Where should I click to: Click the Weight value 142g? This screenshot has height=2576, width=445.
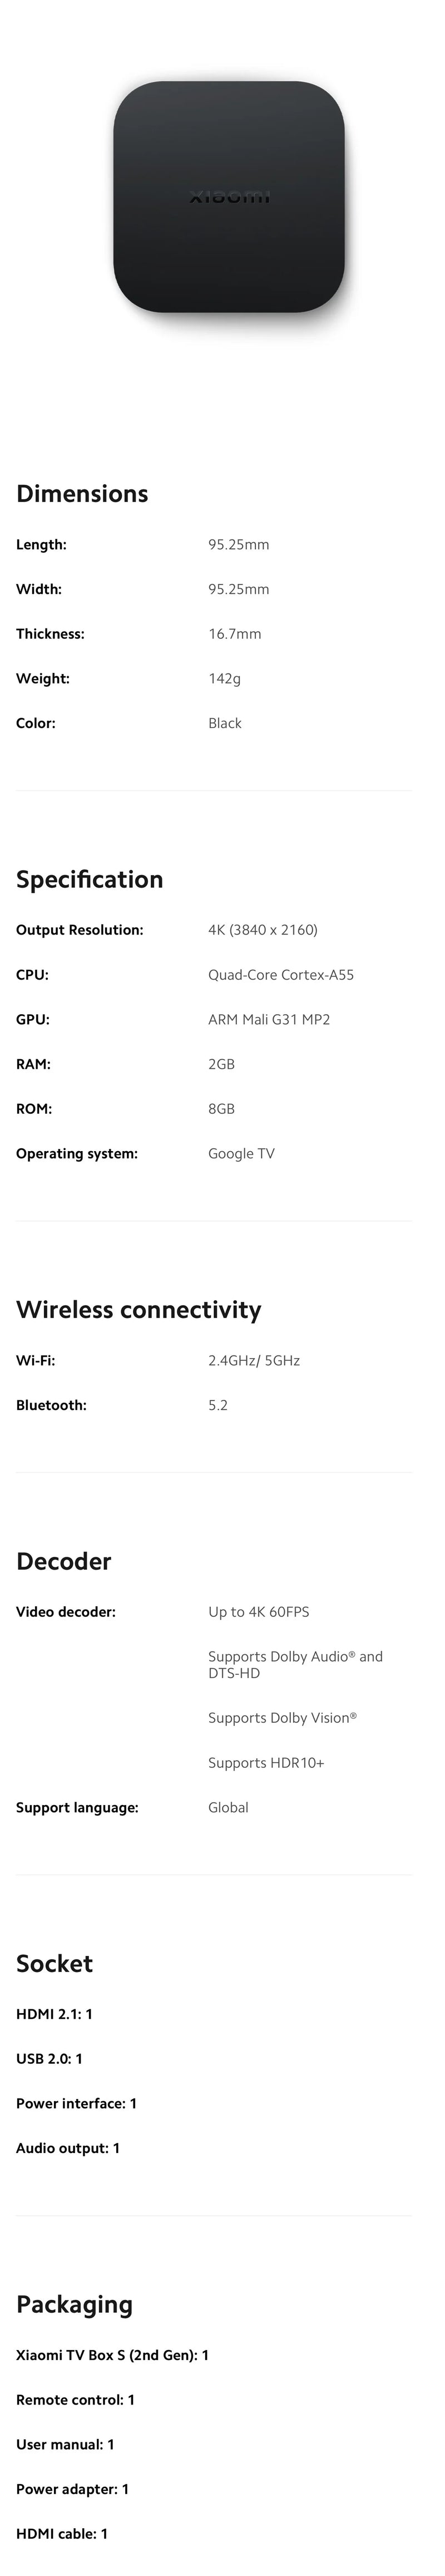coord(224,679)
